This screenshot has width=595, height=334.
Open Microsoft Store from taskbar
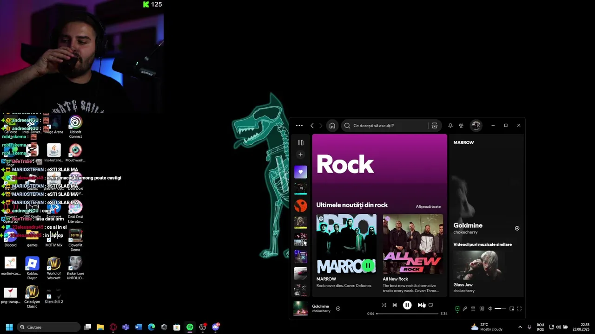[177, 327]
